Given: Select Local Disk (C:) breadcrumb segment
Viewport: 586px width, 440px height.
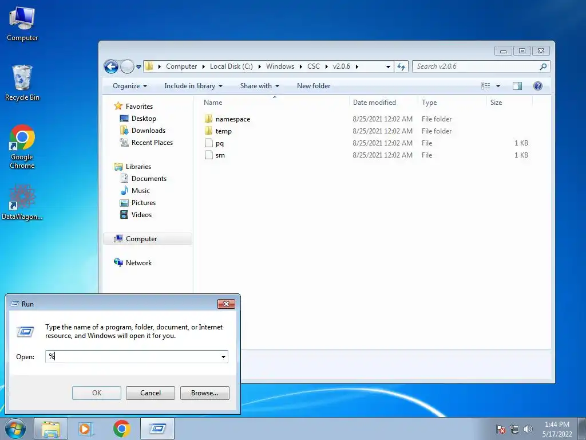Looking at the screenshot, I should (231, 66).
